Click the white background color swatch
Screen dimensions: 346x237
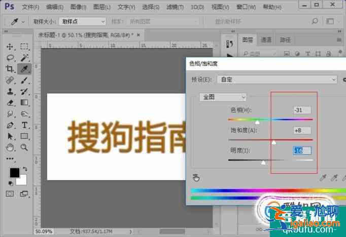pyautogui.click(x=23, y=181)
